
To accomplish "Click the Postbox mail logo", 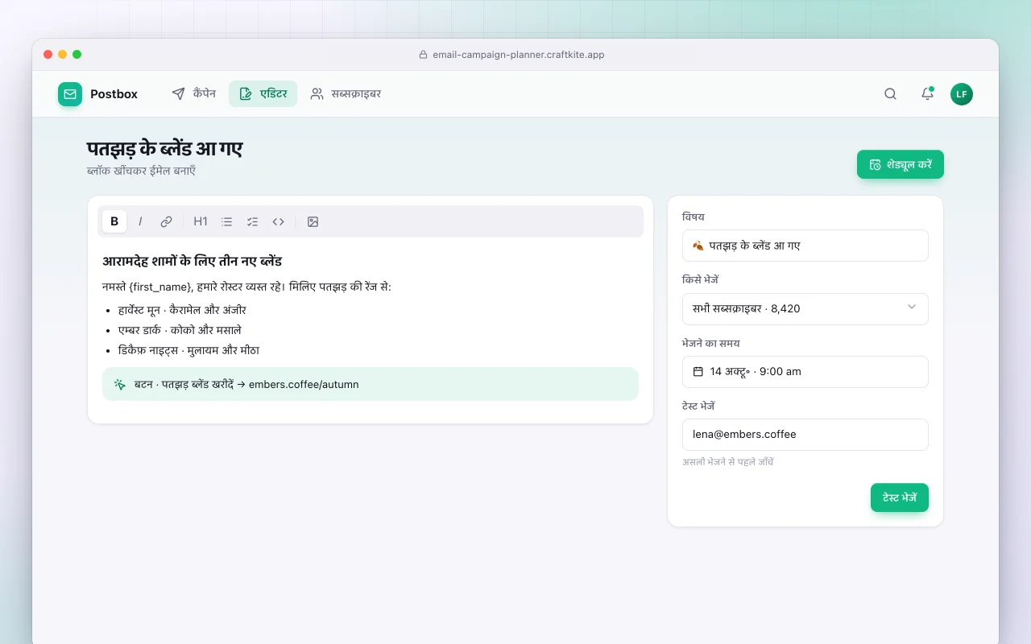I will pos(70,94).
